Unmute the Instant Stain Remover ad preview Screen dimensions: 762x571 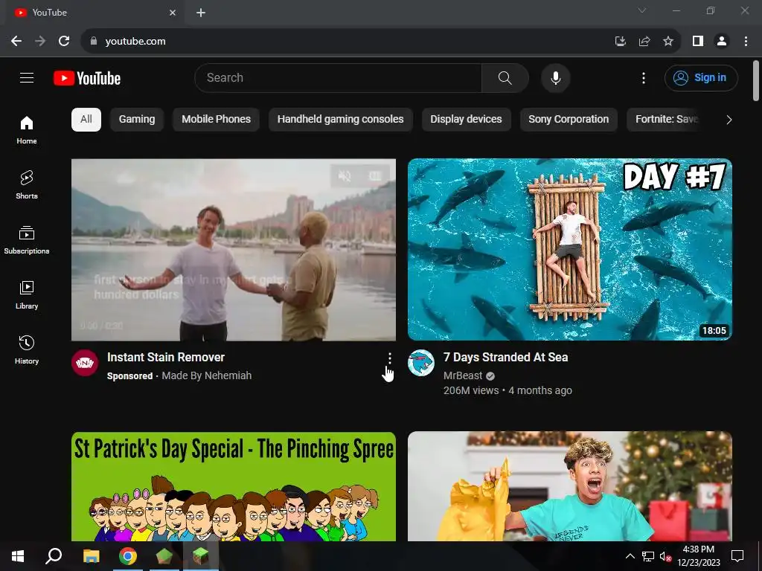tap(345, 175)
